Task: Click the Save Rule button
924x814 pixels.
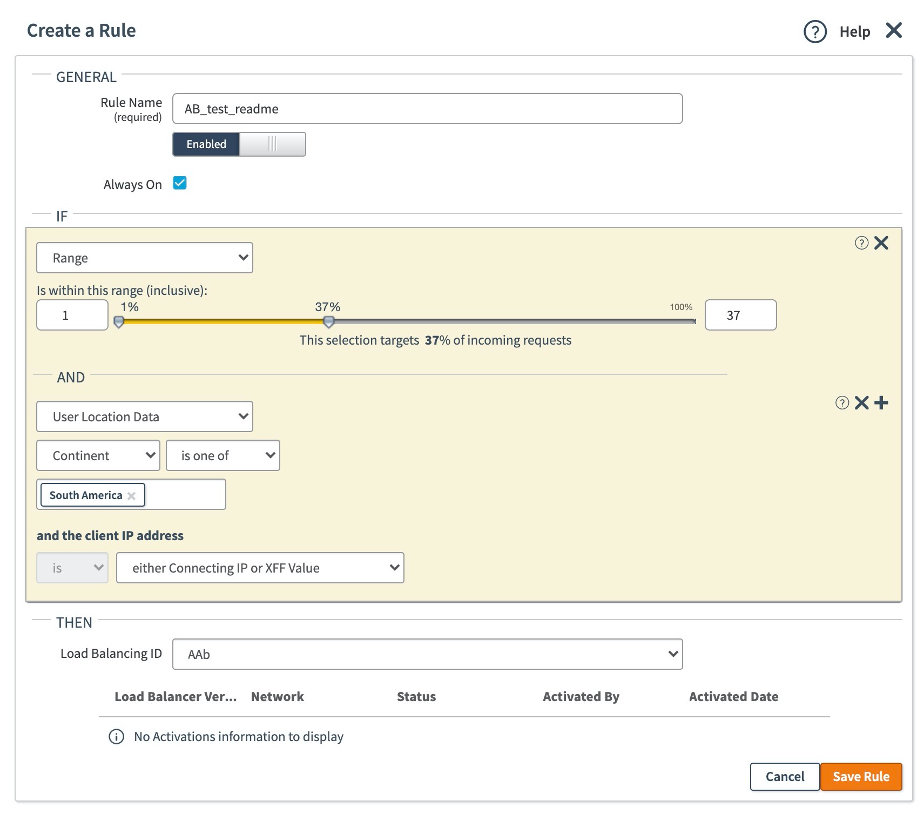Action: click(x=861, y=777)
